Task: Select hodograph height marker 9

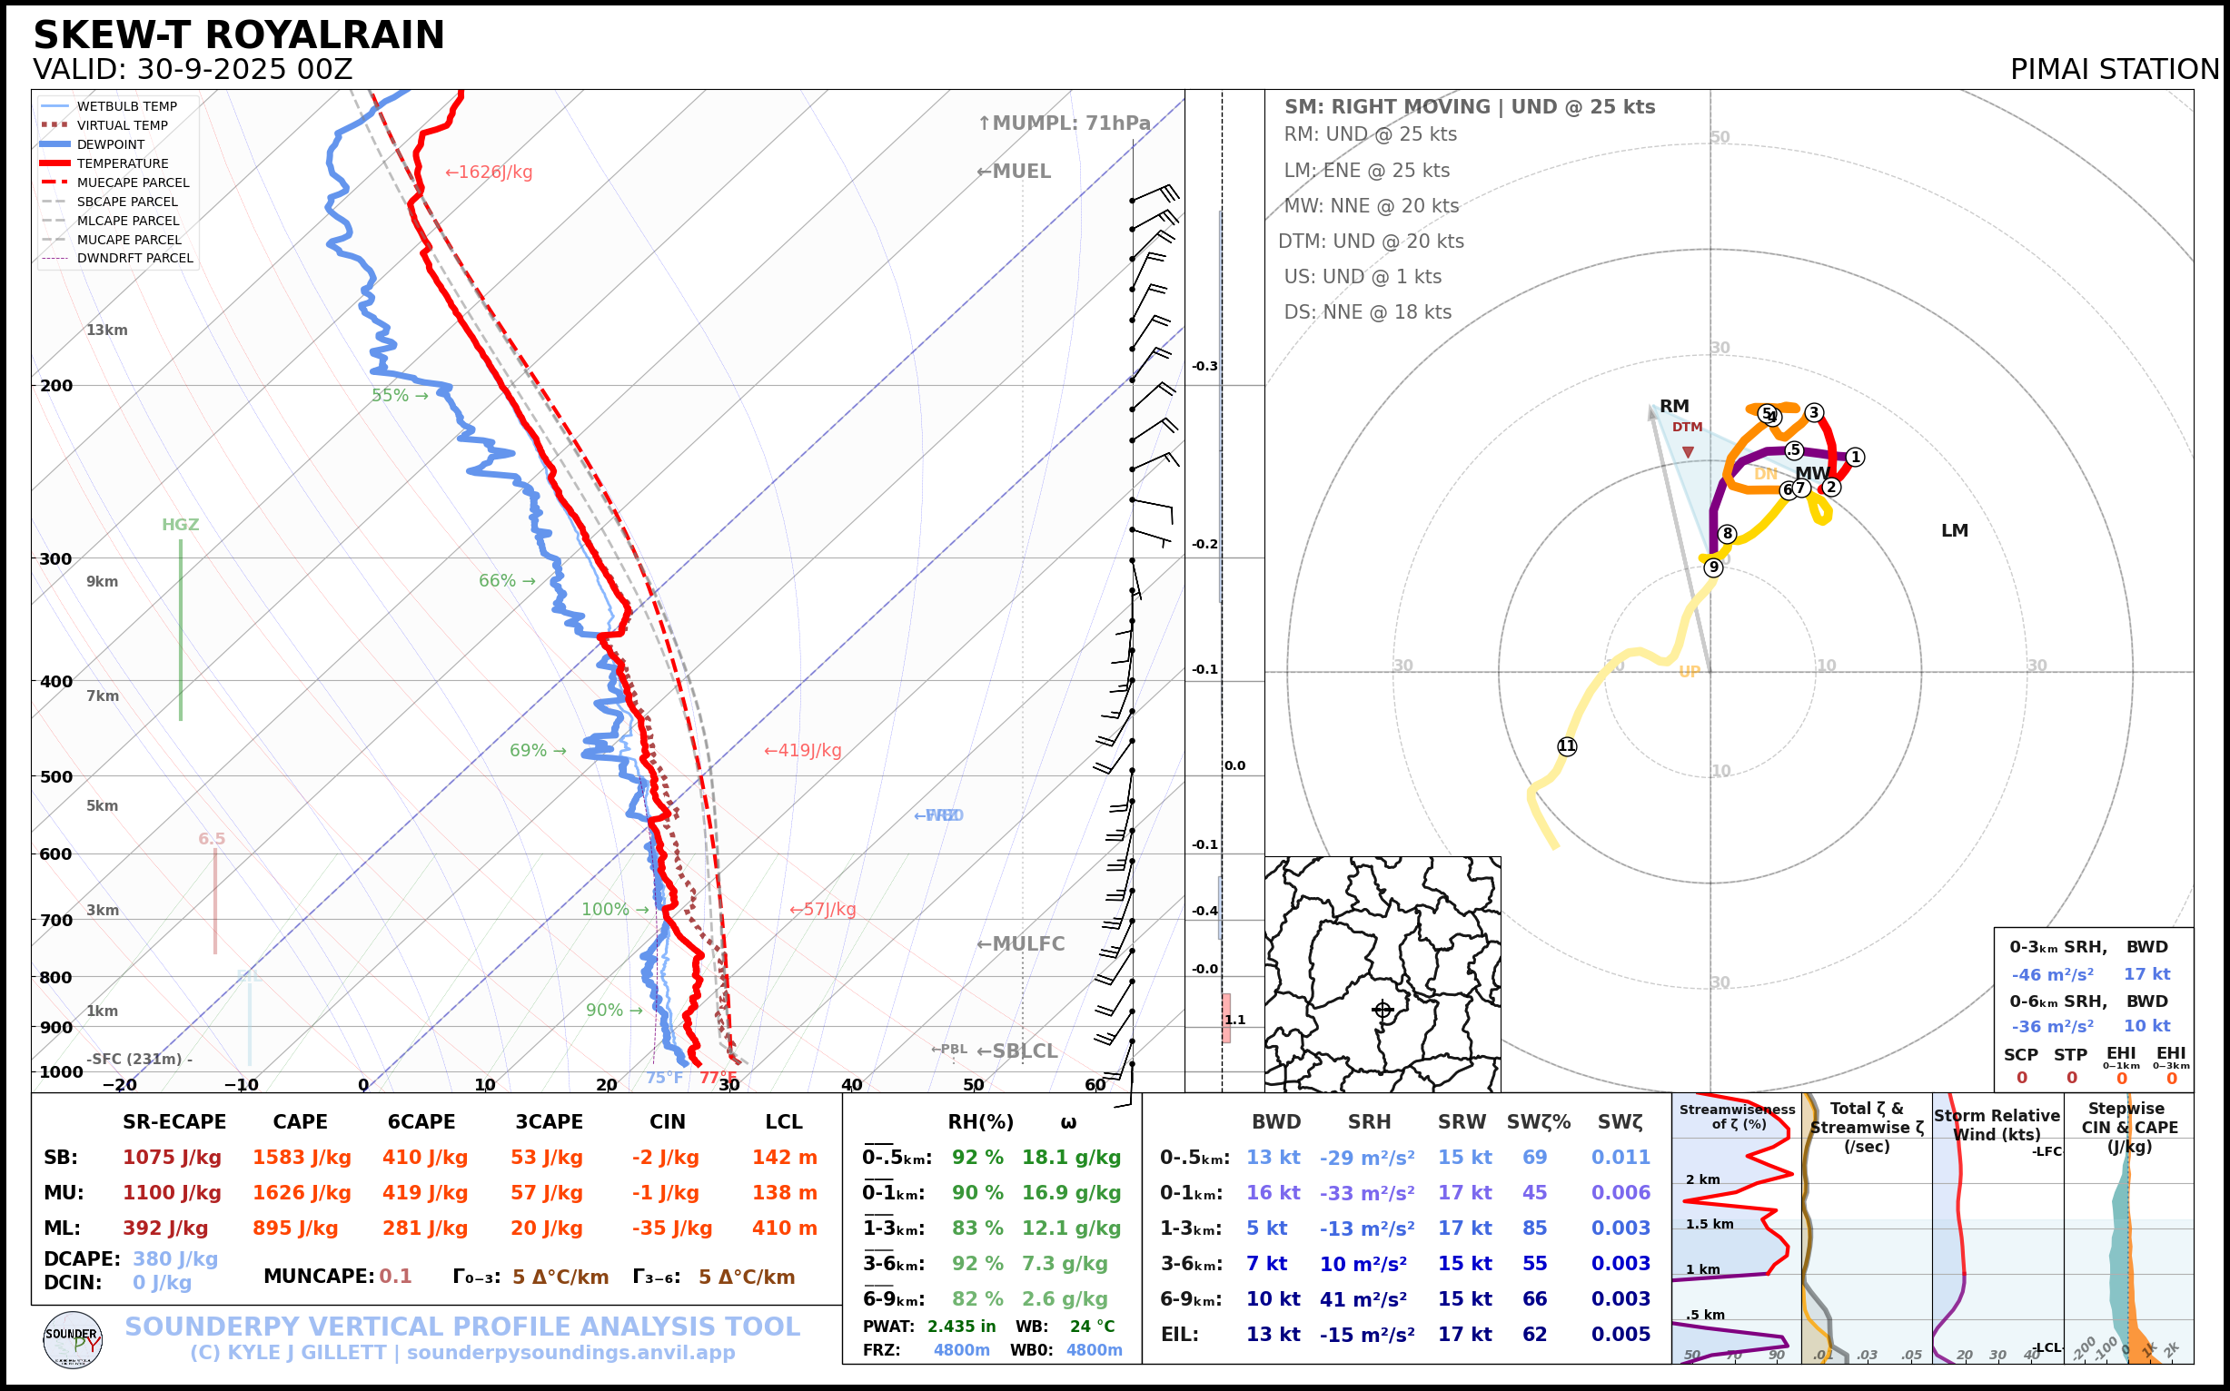Action: pyautogui.click(x=1713, y=567)
